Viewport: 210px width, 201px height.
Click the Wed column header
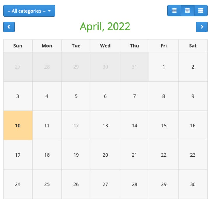(x=105, y=46)
